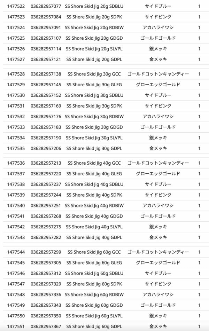Select item number 1477532
Image resolution: width=209 pixels, height=331 pixels.
[x=16, y=117]
